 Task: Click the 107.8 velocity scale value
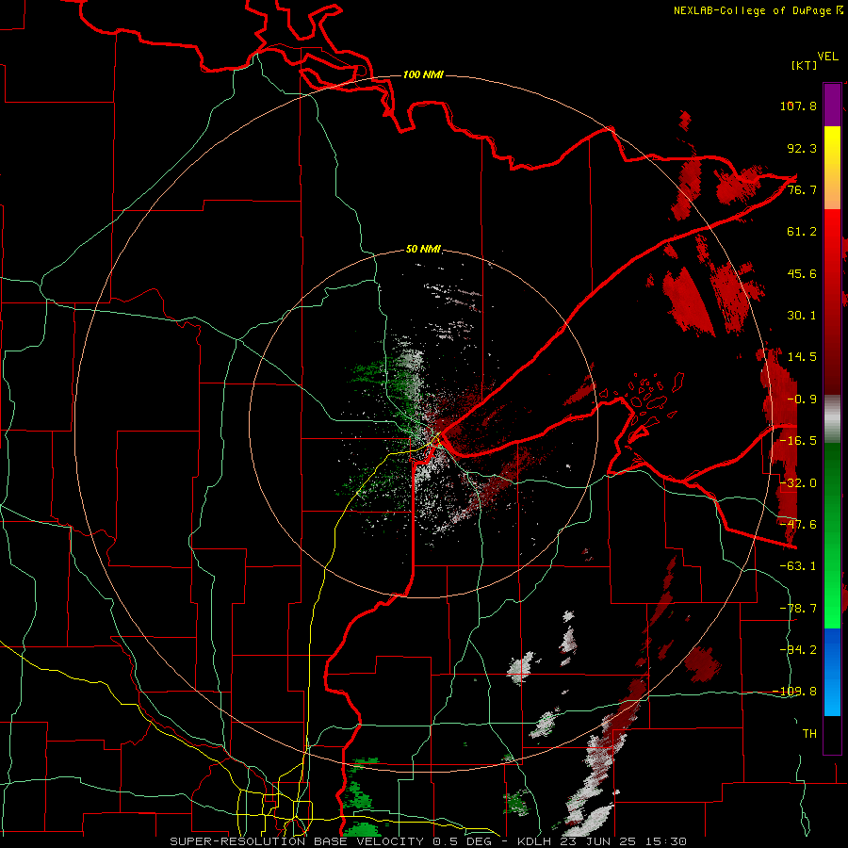click(x=798, y=106)
